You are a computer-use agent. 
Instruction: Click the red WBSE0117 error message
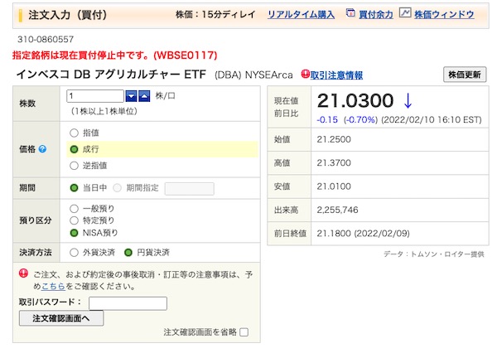tap(115, 56)
